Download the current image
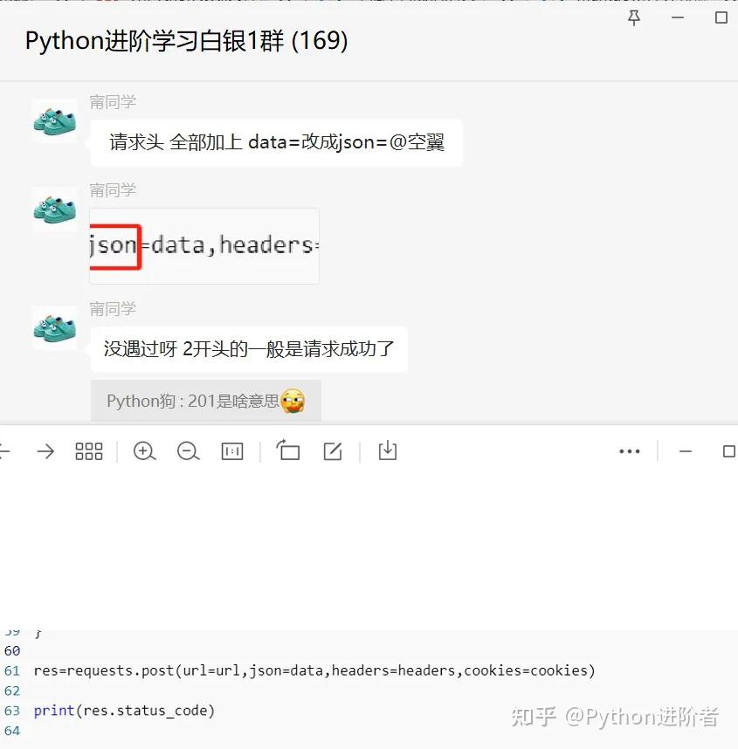The image size is (738, 749). tap(387, 451)
